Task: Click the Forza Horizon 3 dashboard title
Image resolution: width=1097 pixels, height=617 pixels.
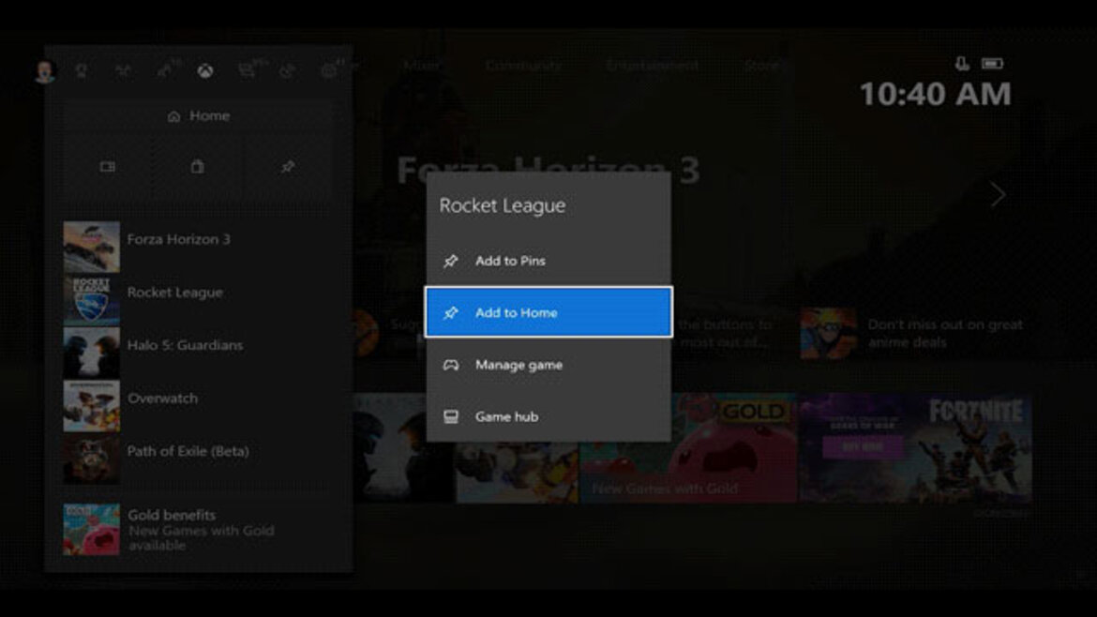Action: [x=548, y=170]
